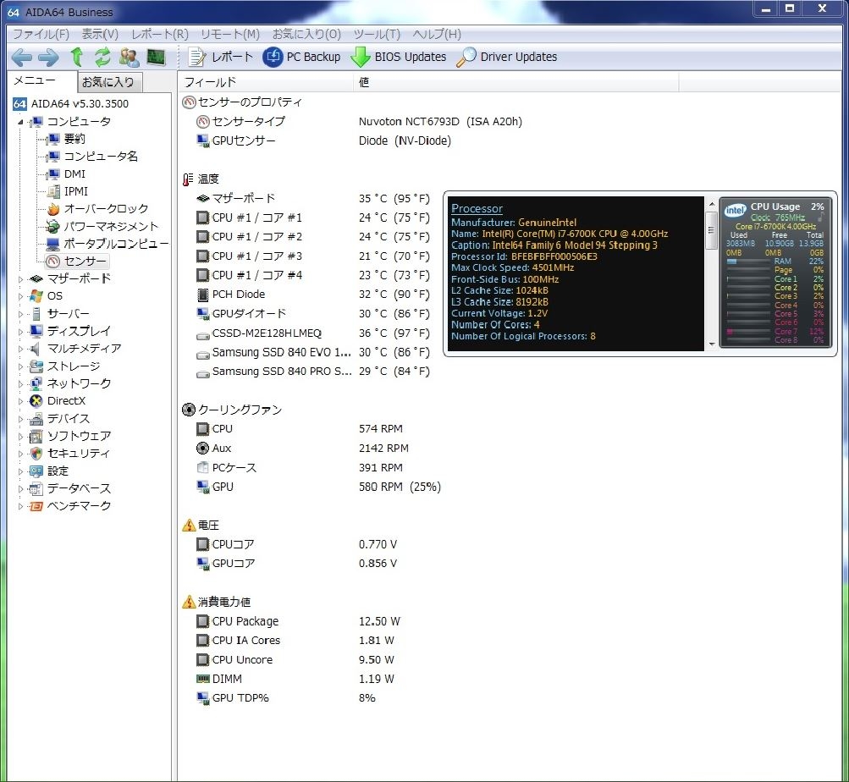Viewport: 849px width, 782px height.
Task: Open the green monitor graph toolbar icon
Action: point(156,58)
